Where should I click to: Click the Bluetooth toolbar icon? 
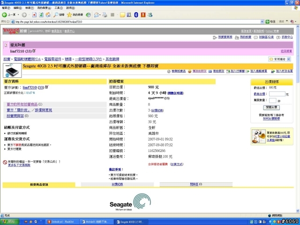pos(136,15)
